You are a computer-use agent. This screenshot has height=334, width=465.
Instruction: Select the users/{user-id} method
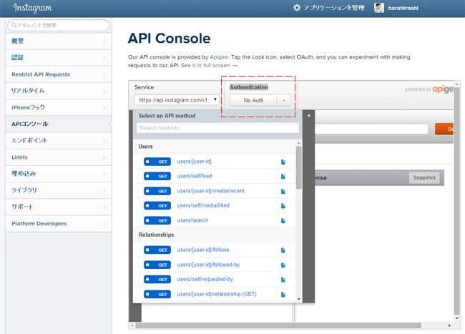[195, 162]
